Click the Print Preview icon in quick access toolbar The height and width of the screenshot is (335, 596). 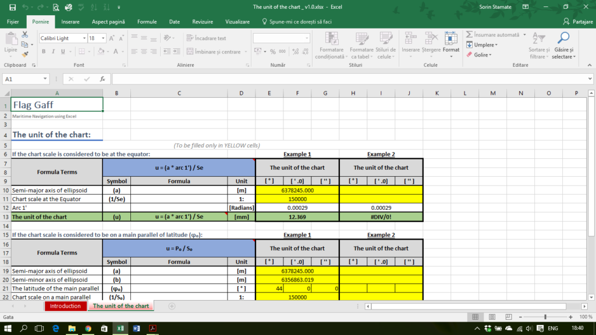[56, 8]
